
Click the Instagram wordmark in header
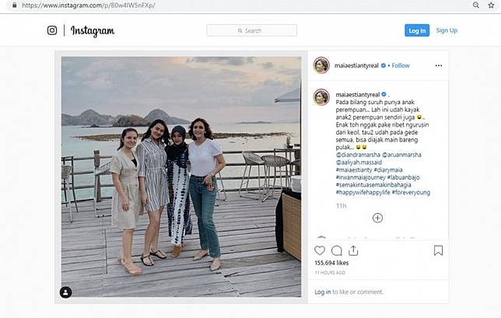coord(93,30)
